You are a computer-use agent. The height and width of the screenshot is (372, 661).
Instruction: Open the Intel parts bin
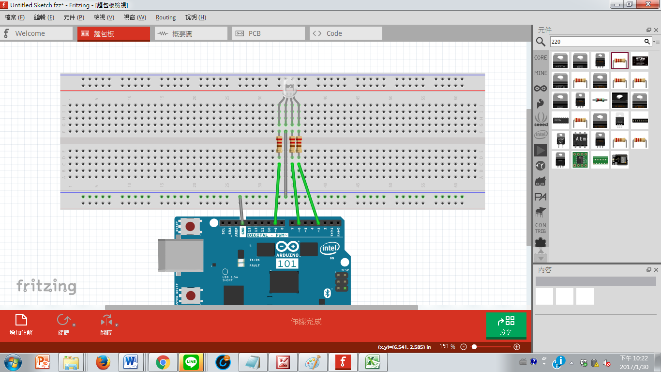tap(541, 135)
